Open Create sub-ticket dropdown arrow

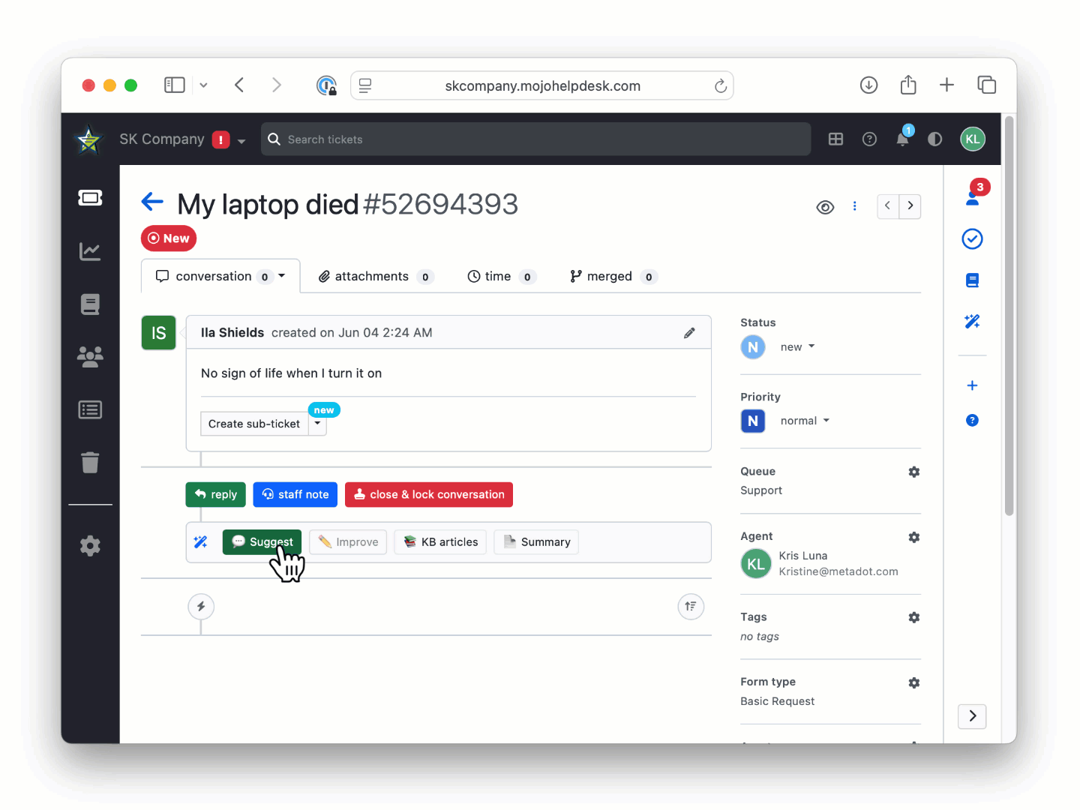[x=318, y=424]
